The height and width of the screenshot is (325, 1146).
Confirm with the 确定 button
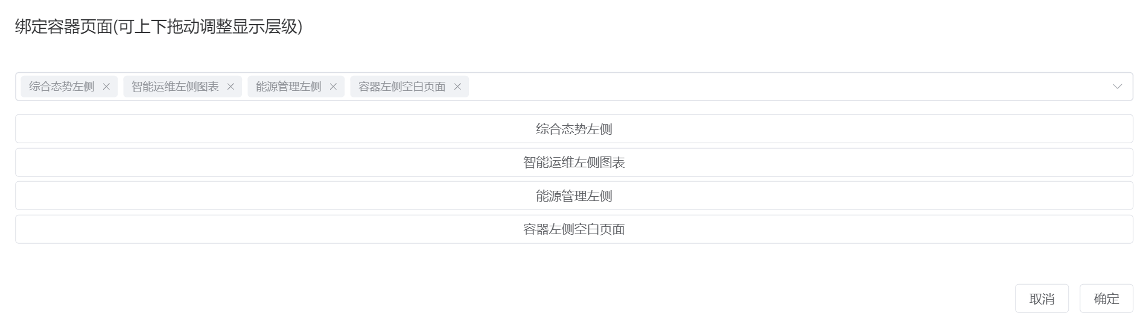point(1106,299)
